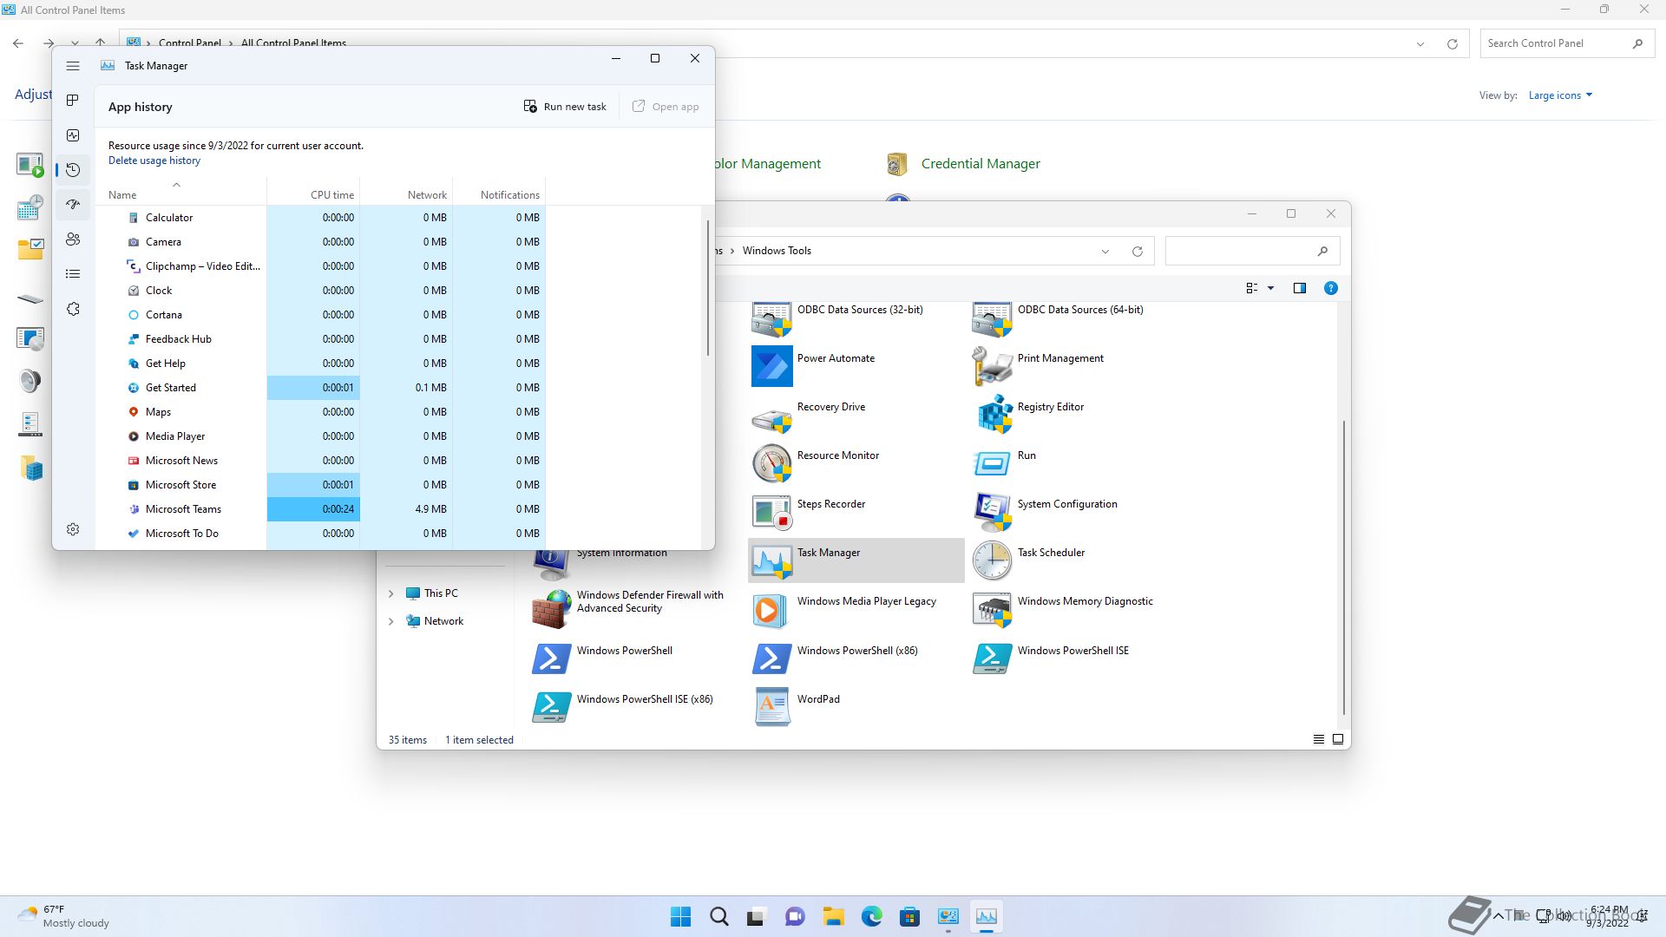Open Windows Start menu on taskbar
This screenshot has width=1666, height=937.
coord(680,916)
